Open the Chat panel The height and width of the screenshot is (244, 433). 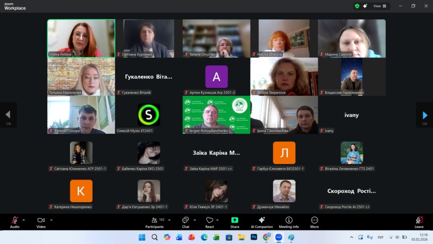point(186,222)
